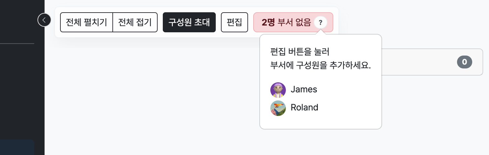Viewport: 489px width, 155px height.
Task: Click the bold 2명 count text
Action: click(x=268, y=23)
